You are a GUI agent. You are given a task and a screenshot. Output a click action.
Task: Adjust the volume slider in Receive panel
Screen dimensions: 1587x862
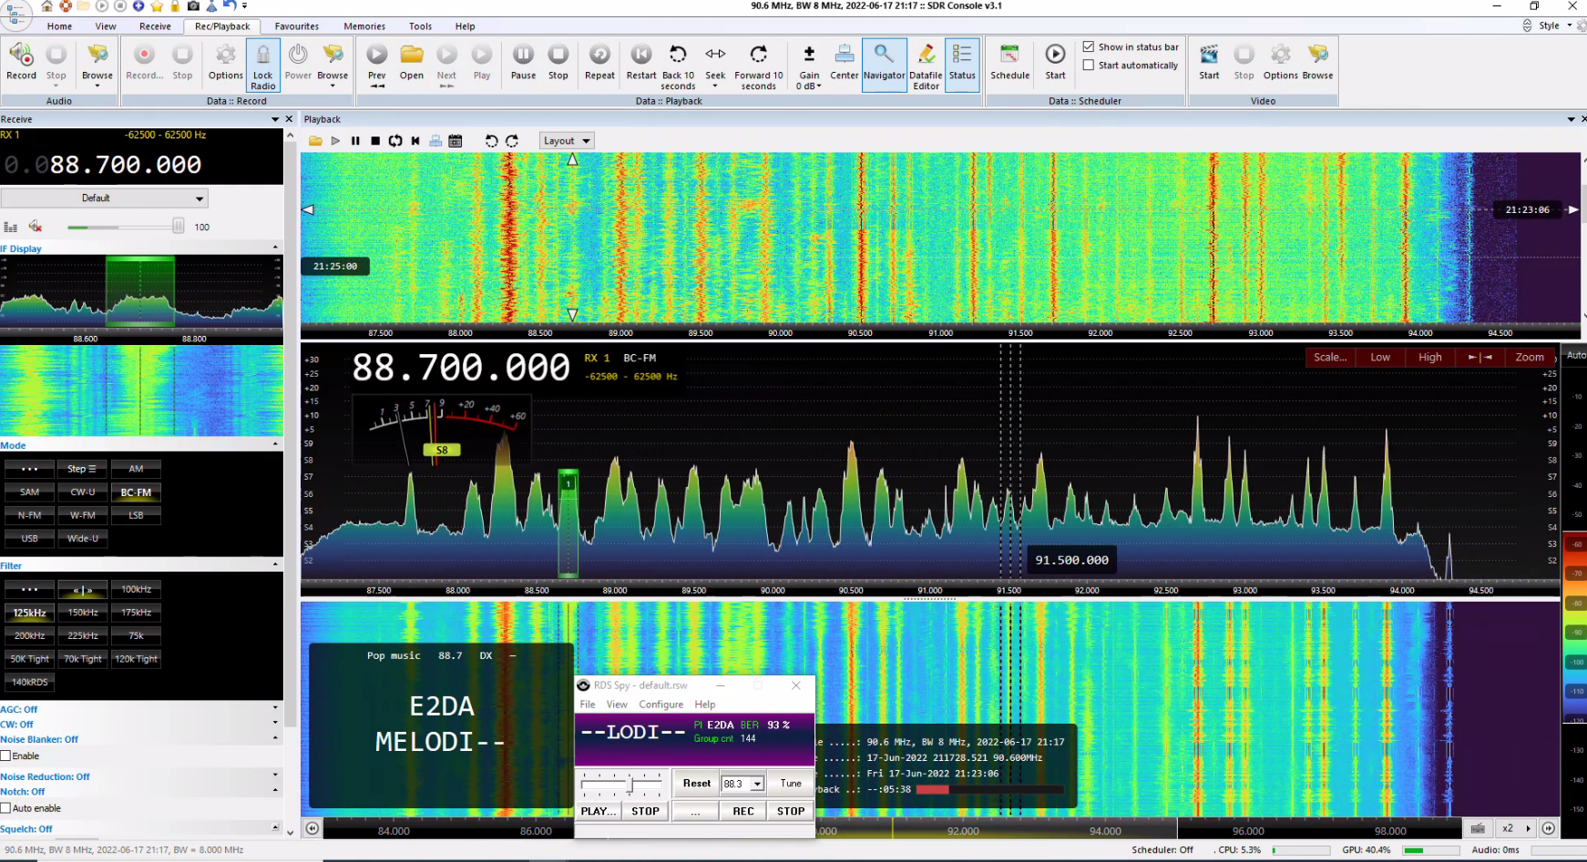point(179,227)
